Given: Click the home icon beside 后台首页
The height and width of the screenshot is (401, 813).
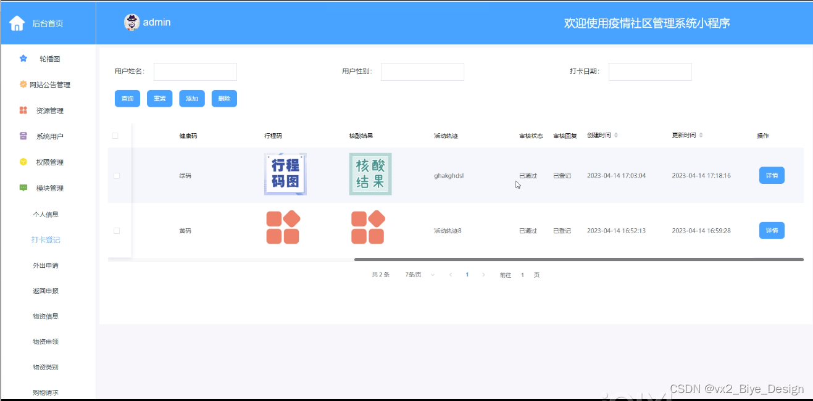Looking at the screenshot, I should pyautogui.click(x=17, y=23).
